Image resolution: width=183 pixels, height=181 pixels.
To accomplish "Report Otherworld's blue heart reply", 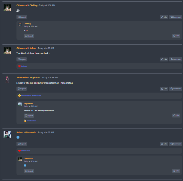I will pos(29,171).
